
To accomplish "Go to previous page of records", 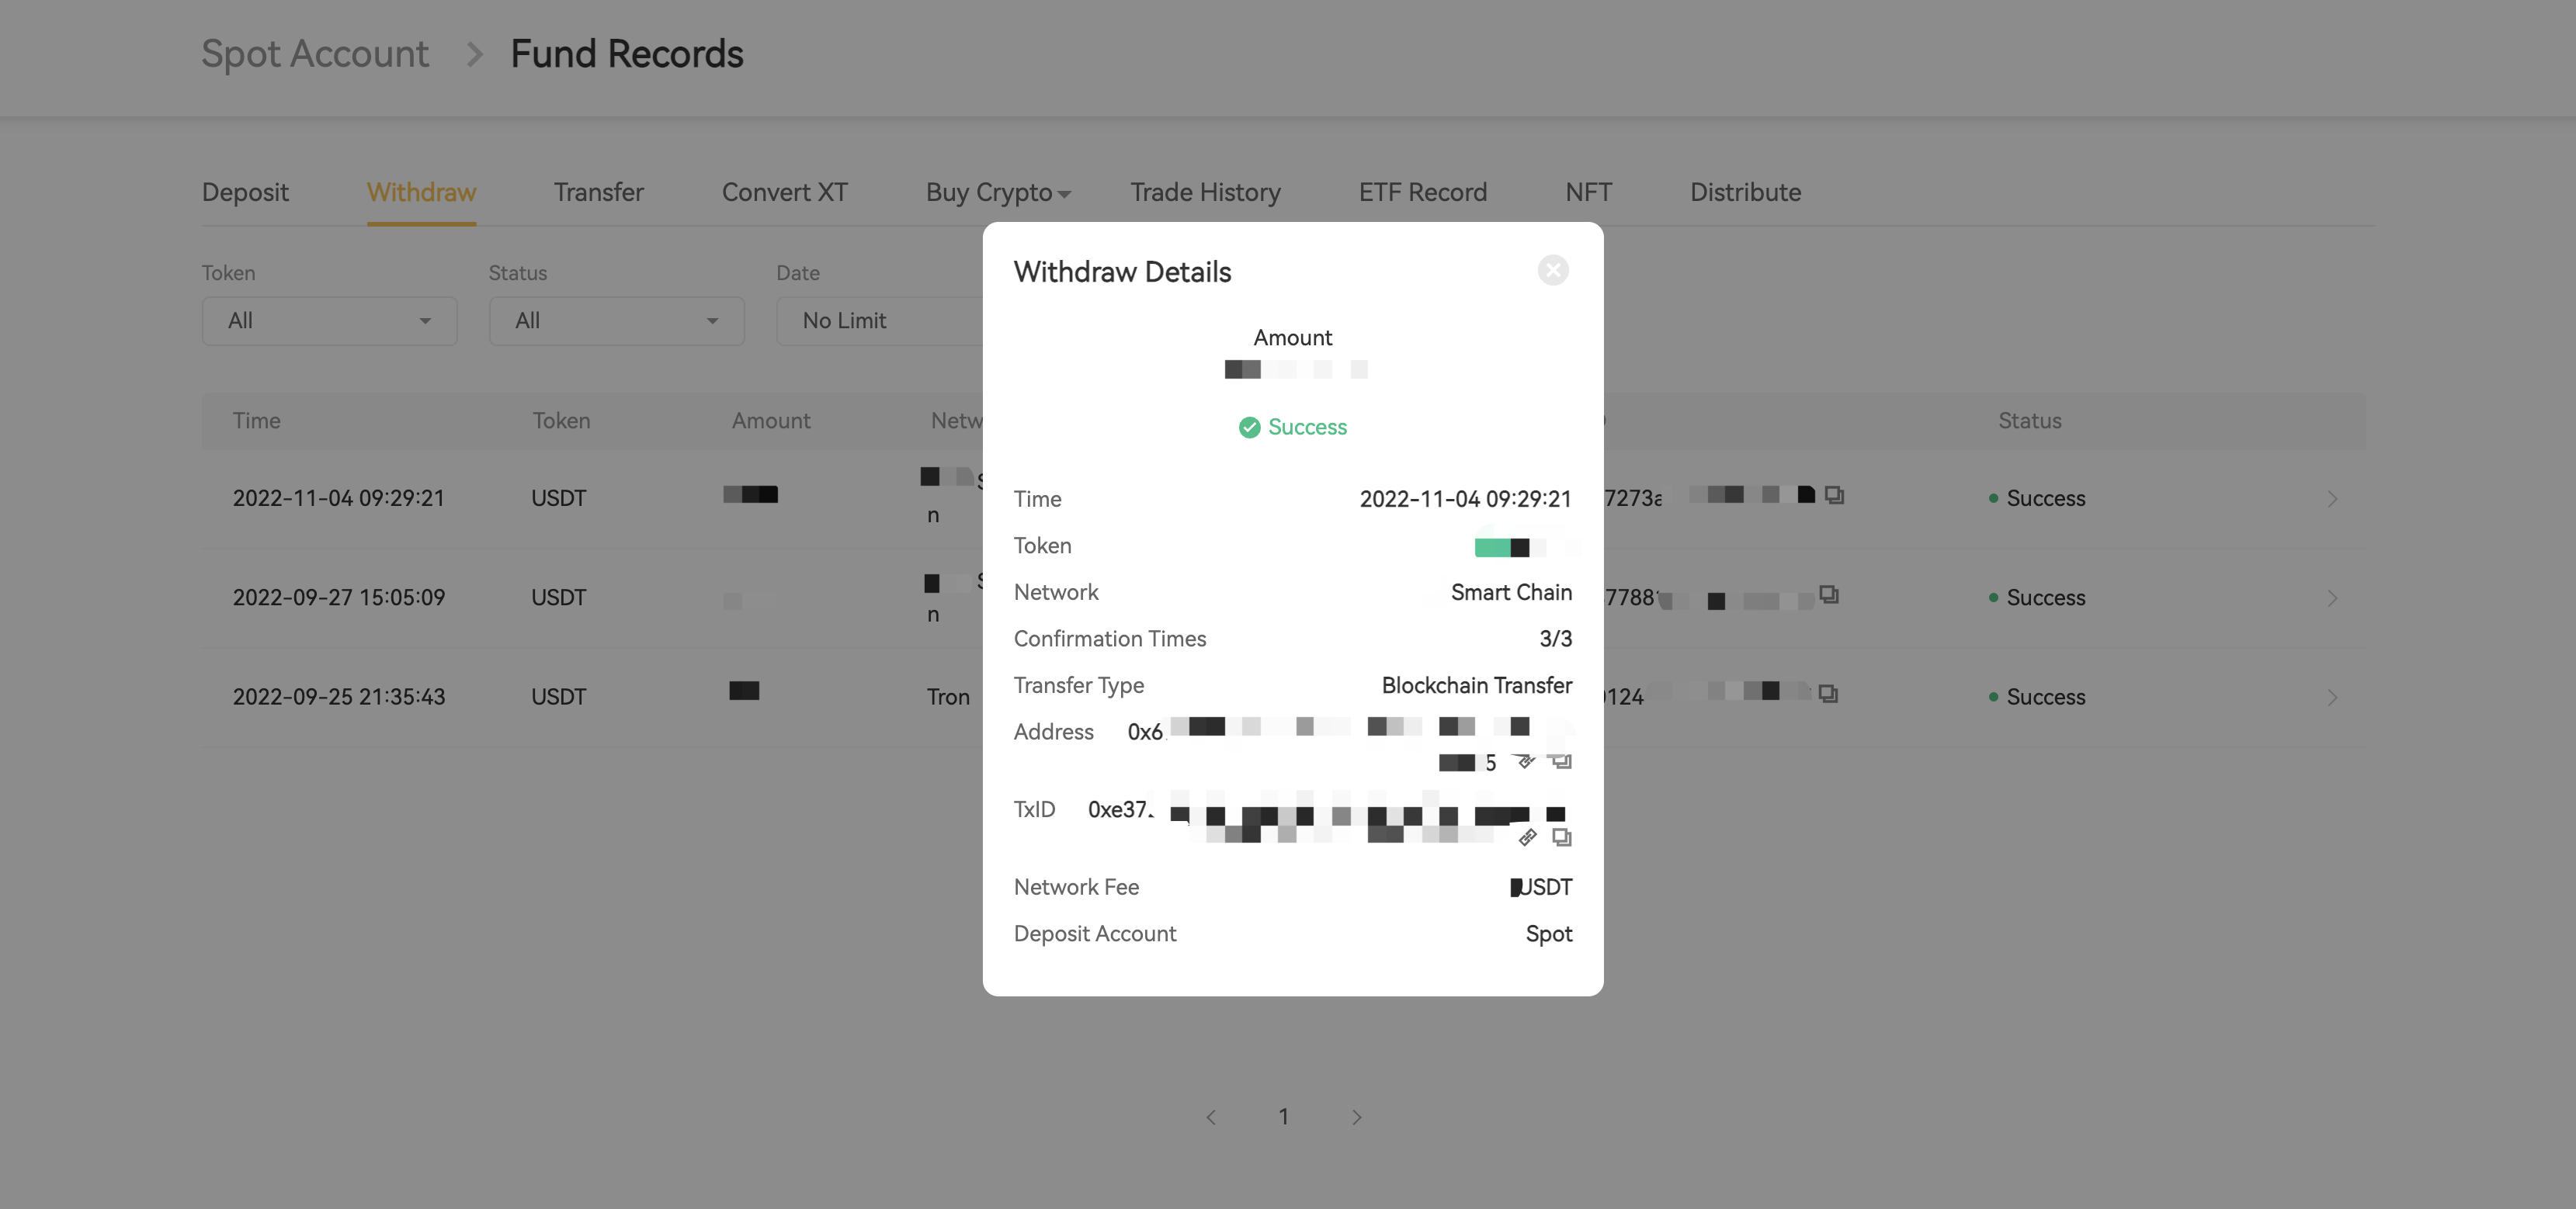I will [1211, 1117].
